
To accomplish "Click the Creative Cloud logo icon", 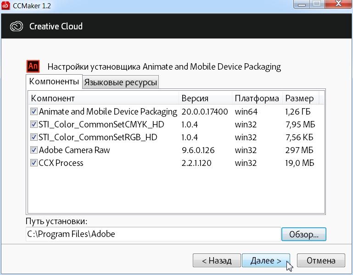I will [17, 26].
